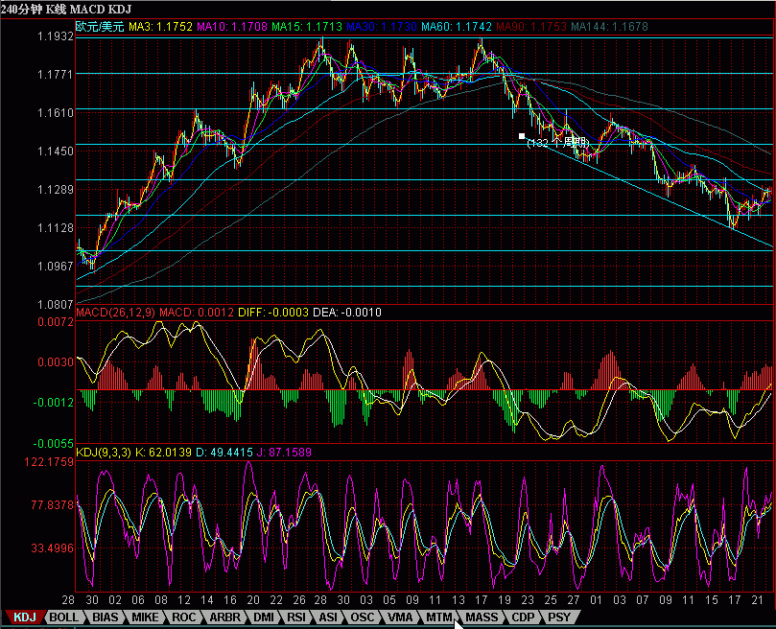This screenshot has height=629, width=776.
Task: Select the 'J: 87.1589' value
Action: tap(284, 453)
